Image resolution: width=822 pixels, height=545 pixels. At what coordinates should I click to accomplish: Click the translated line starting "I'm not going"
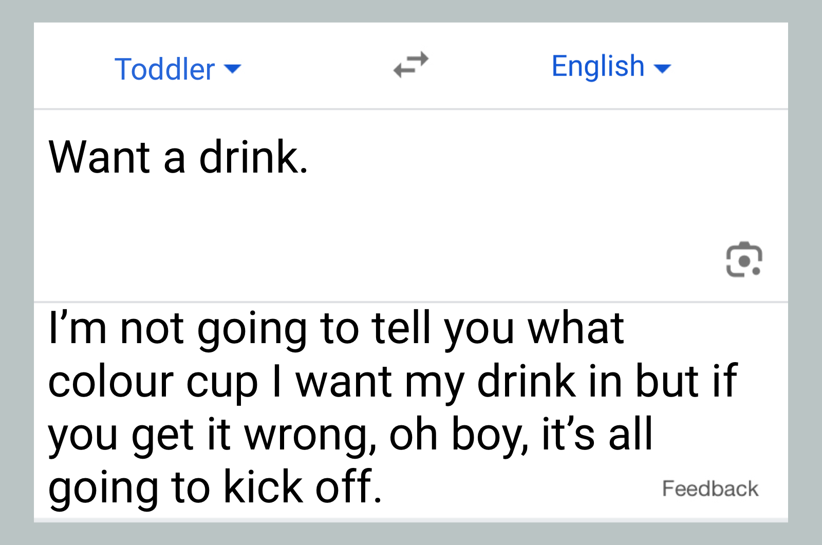(x=336, y=329)
